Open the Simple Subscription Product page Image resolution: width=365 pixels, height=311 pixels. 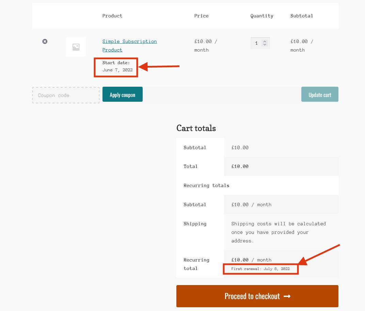(x=129, y=41)
